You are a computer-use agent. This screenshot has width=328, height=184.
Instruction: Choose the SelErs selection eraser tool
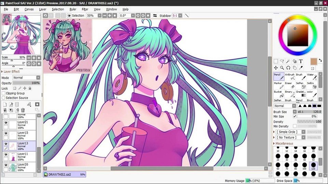(312, 85)
